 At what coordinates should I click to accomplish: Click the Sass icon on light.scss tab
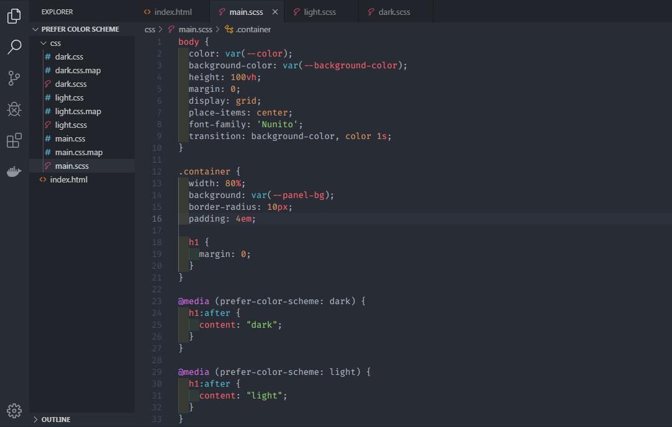point(297,12)
